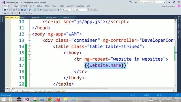181x102 pixels.
Task: Click the Find in Files icon
Action: point(95,10)
